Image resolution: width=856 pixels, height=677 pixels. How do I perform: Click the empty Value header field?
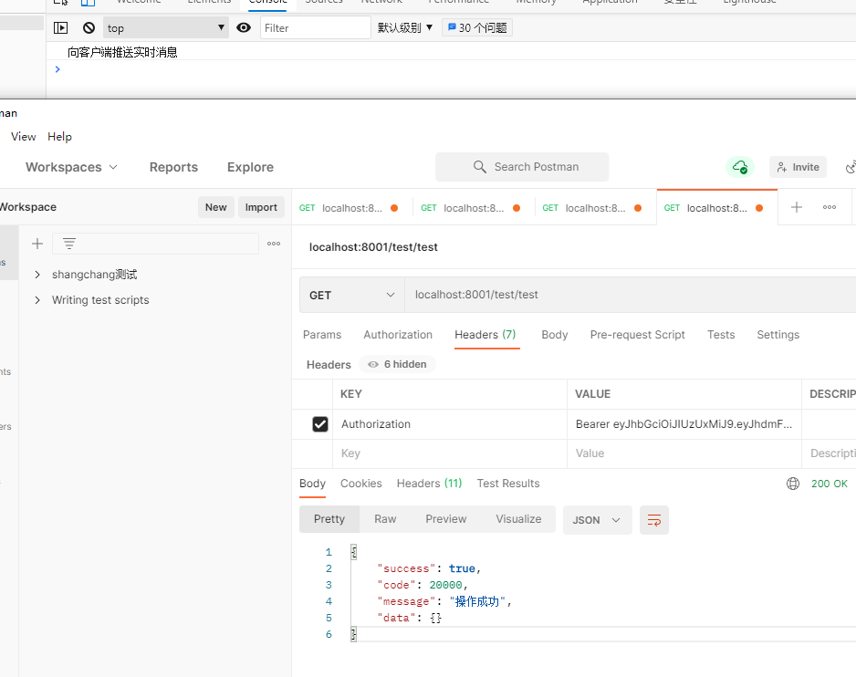pos(684,453)
